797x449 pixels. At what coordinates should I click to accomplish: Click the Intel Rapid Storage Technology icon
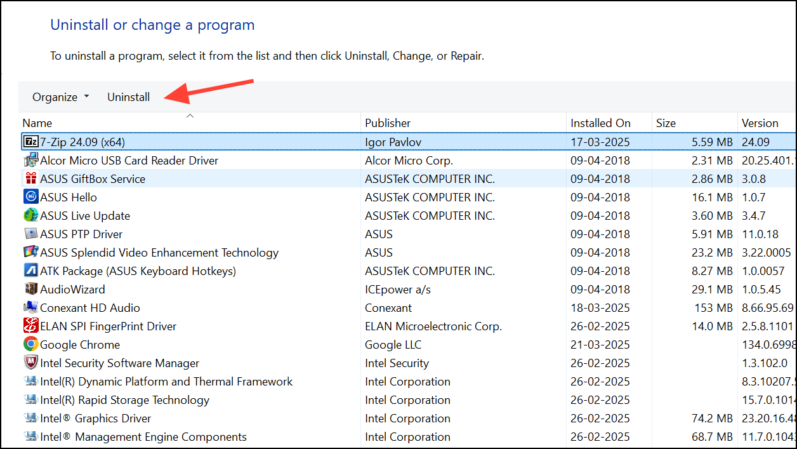point(30,399)
